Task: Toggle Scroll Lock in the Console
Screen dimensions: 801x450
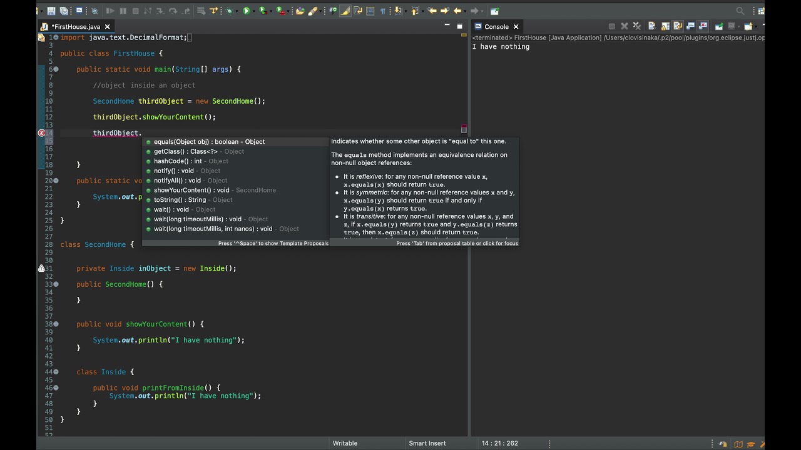Action: click(x=665, y=26)
